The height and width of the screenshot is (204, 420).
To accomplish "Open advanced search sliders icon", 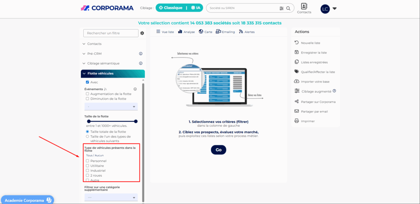I will point(281,8).
